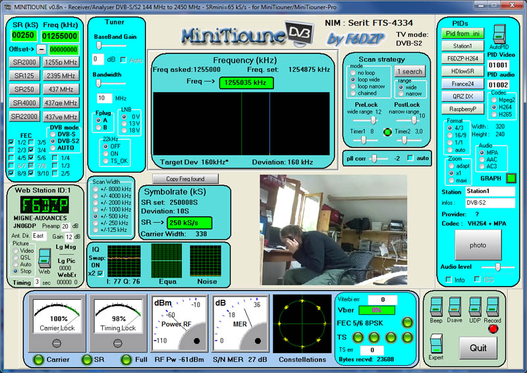Click the Ant. Dir. East field
The image size is (527, 373).
[39, 236]
